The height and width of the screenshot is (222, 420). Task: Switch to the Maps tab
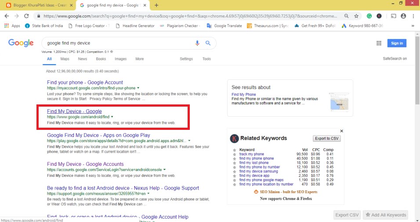point(65,59)
